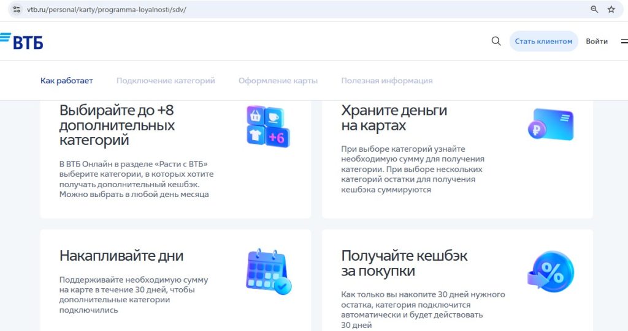Click paragraph starting Поддерживайте необходимую сумму
The image size is (628, 331).
(x=134, y=295)
